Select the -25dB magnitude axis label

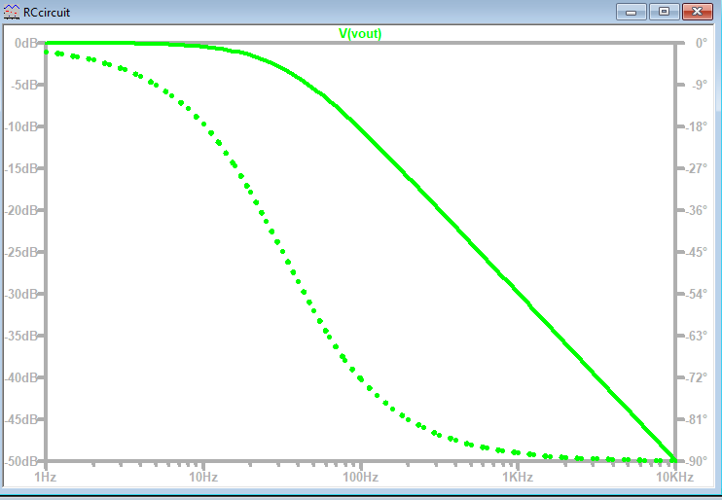pyautogui.click(x=22, y=252)
